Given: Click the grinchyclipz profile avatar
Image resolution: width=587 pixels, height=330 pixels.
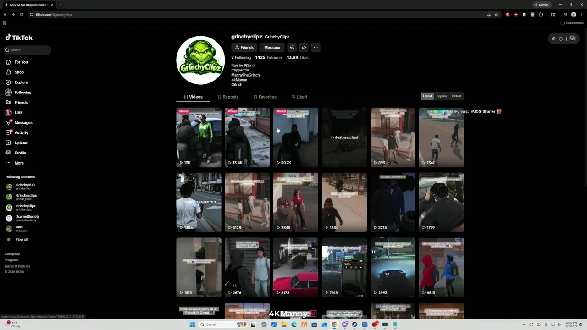Looking at the screenshot, I should tap(200, 60).
